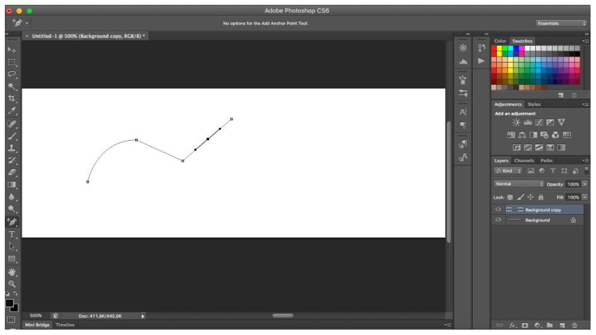Select the History Brush tool
596x335 pixels.
click(x=12, y=160)
